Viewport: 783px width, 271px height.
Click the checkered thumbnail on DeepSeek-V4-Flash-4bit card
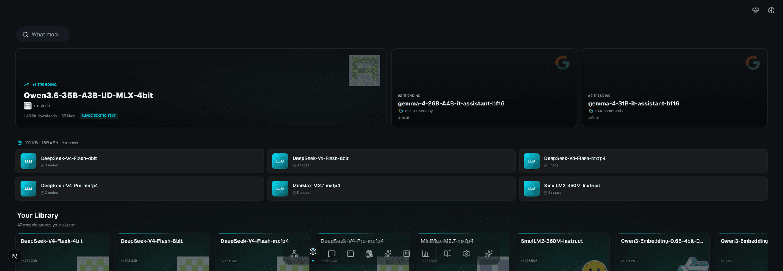tap(93, 264)
